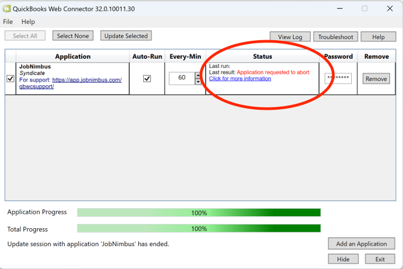
Task: Toggle the JobNimbus row selection checkbox
Action: [x=10, y=79]
